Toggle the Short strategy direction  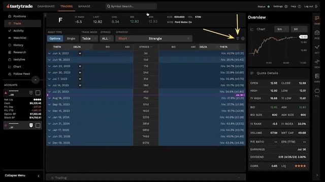coord(123,38)
